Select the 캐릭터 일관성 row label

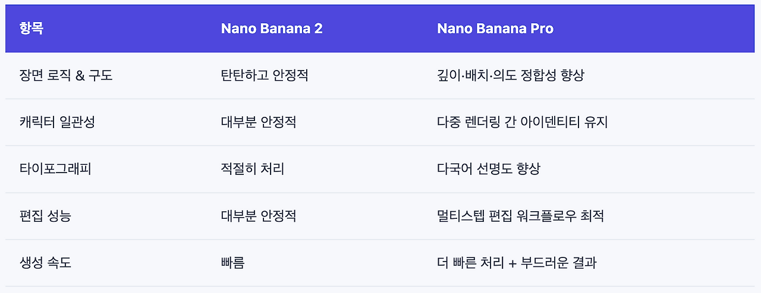57,122
